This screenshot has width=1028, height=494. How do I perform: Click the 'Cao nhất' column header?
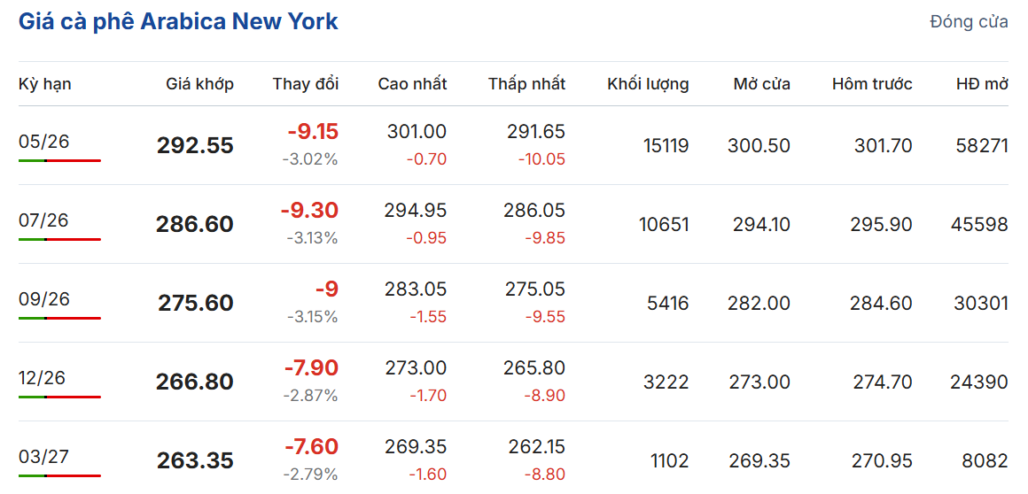[x=412, y=84]
